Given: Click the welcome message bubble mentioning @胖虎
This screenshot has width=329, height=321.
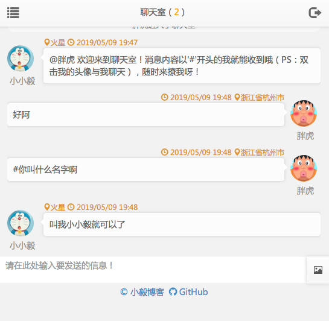Looking at the screenshot, I should [x=182, y=66].
